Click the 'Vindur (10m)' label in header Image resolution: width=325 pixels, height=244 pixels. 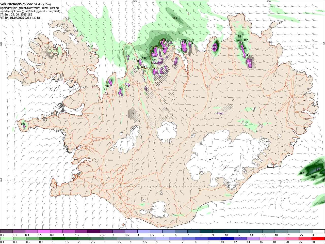tap(43, 4)
